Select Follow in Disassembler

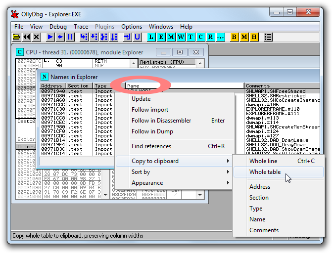[175, 121]
